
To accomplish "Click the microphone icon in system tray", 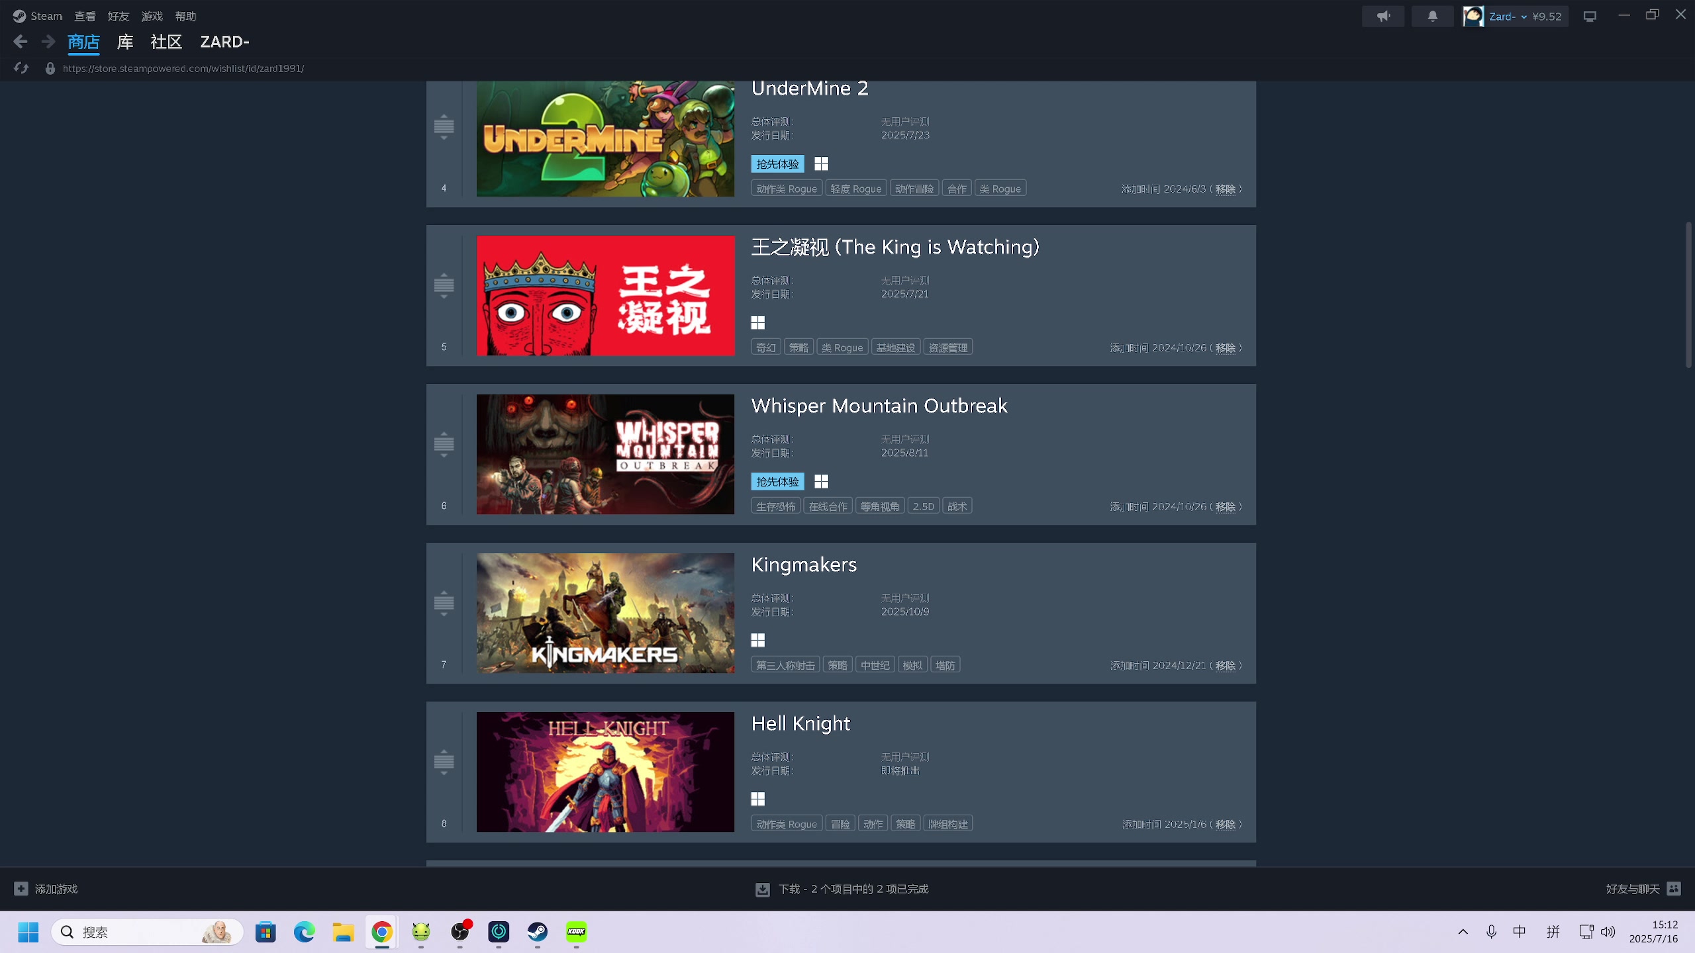I will click(1491, 932).
